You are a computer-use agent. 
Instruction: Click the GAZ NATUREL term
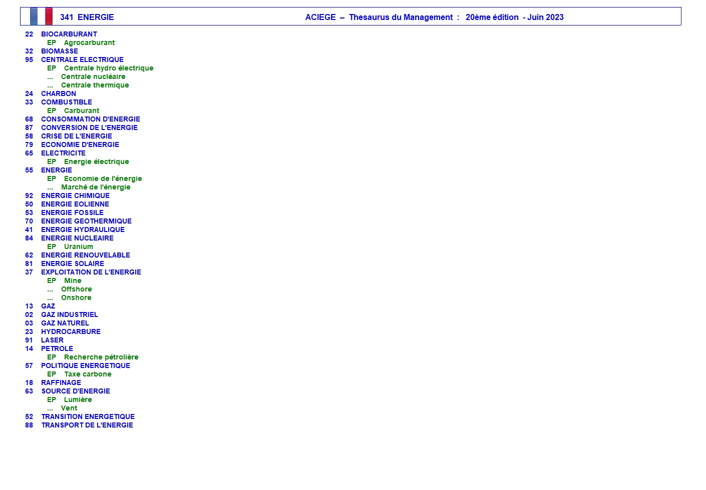click(65, 323)
